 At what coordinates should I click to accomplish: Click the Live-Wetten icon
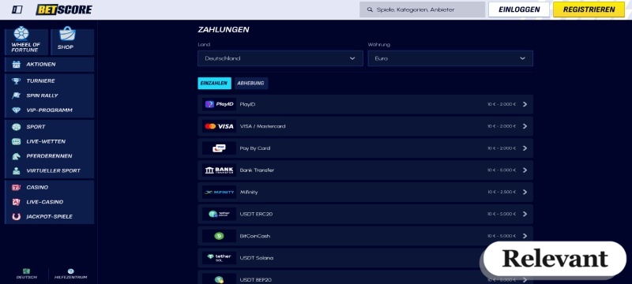(16, 141)
